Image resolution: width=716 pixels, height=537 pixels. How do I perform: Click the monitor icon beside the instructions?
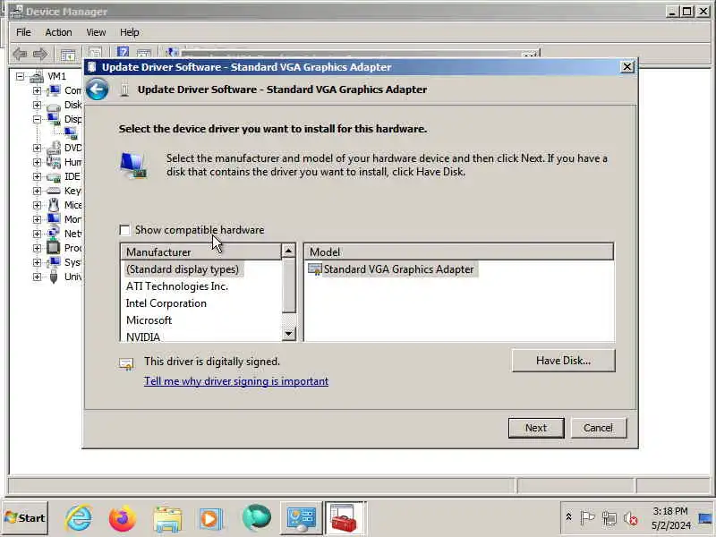[132, 166]
